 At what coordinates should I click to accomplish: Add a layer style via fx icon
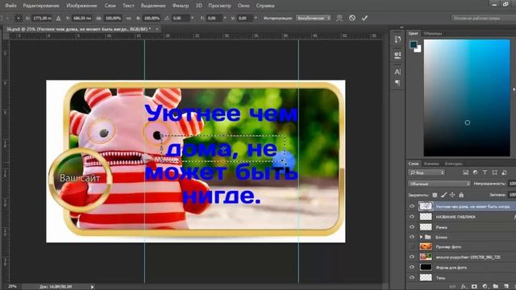coord(464,287)
